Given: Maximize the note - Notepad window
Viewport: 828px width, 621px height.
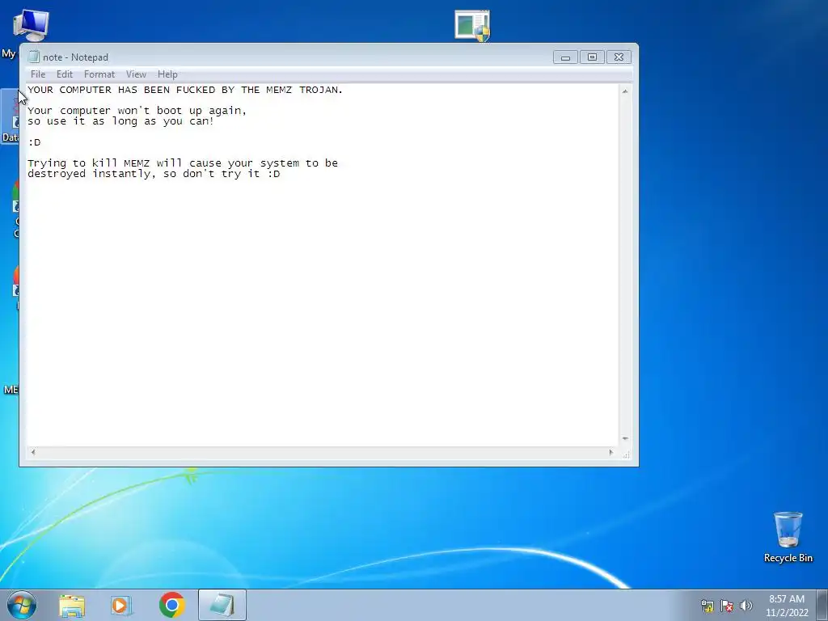Looking at the screenshot, I should click(592, 57).
